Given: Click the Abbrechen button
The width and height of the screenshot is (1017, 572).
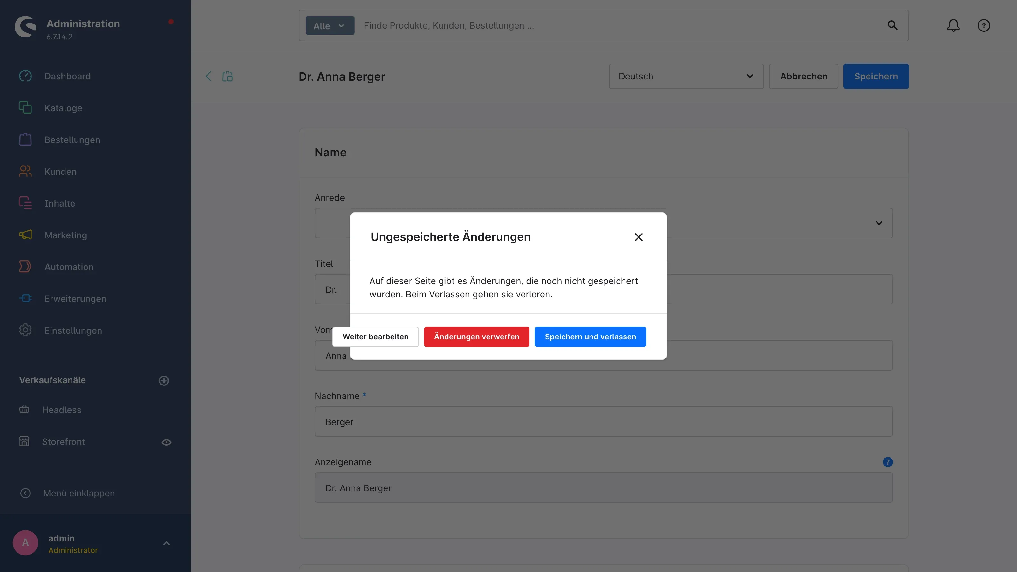Looking at the screenshot, I should [803, 76].
